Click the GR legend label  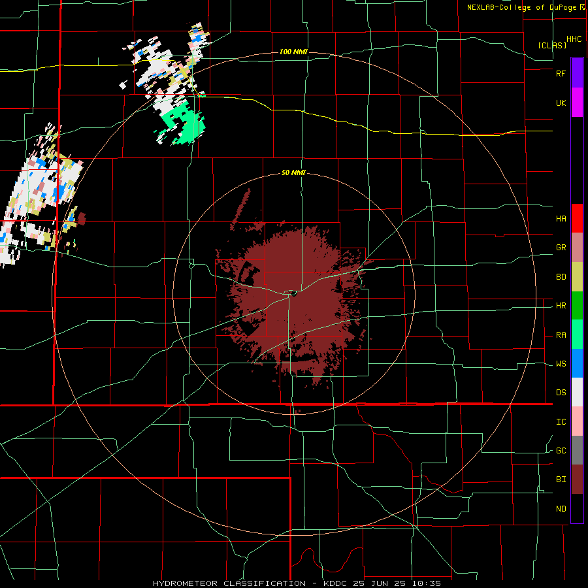click(561, 248)
